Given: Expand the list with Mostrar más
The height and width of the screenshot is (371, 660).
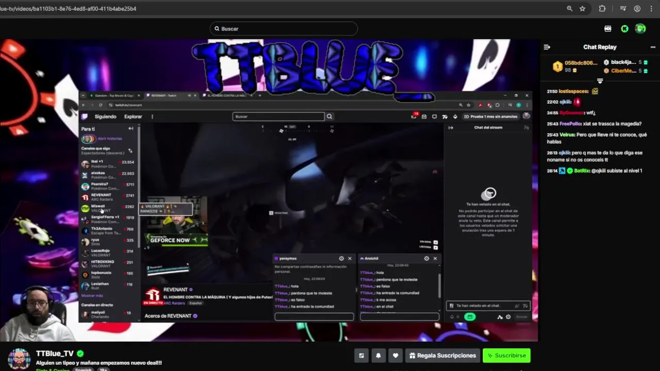Looking at the screenshot, I should 92,296.
